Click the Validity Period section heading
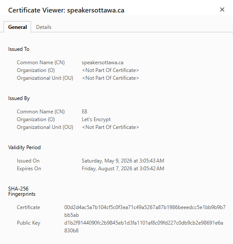This screenshot has height=244, width=233. [x=25, y=147]
